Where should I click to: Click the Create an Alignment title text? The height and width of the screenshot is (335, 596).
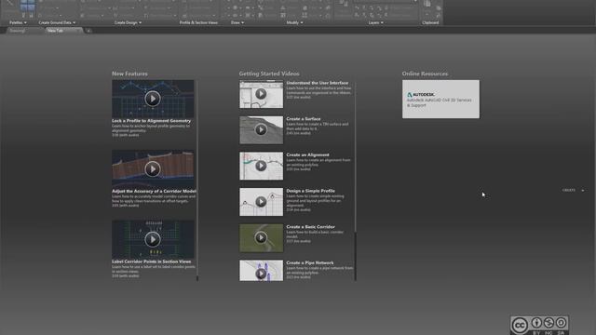tap(307, 155)
